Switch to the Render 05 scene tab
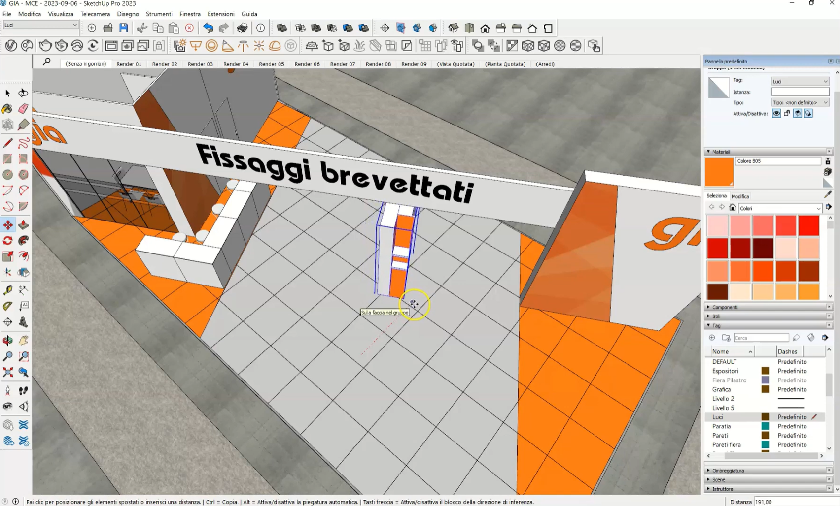Viewport: 840px width, 506px height. point(271,64)
